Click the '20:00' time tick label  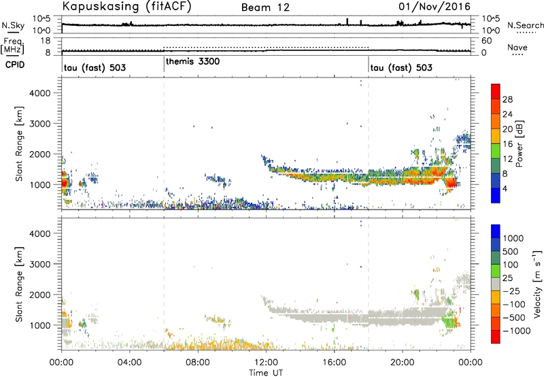pos(403,363)
